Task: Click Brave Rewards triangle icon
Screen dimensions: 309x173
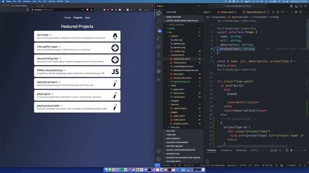Action: [91, 10]
